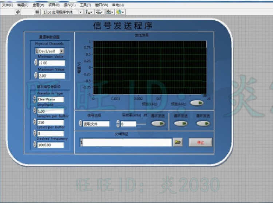The width and height of the screenshot is (273, 203).
Task: Click the Maximum Value field showing 2.00
Action: (x=52, y=76)
